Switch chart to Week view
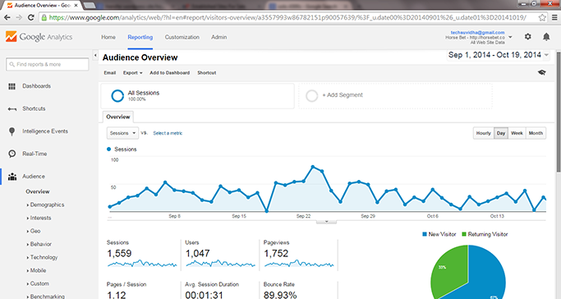Viewport: 561px width, 299px height. coord(517,133)
